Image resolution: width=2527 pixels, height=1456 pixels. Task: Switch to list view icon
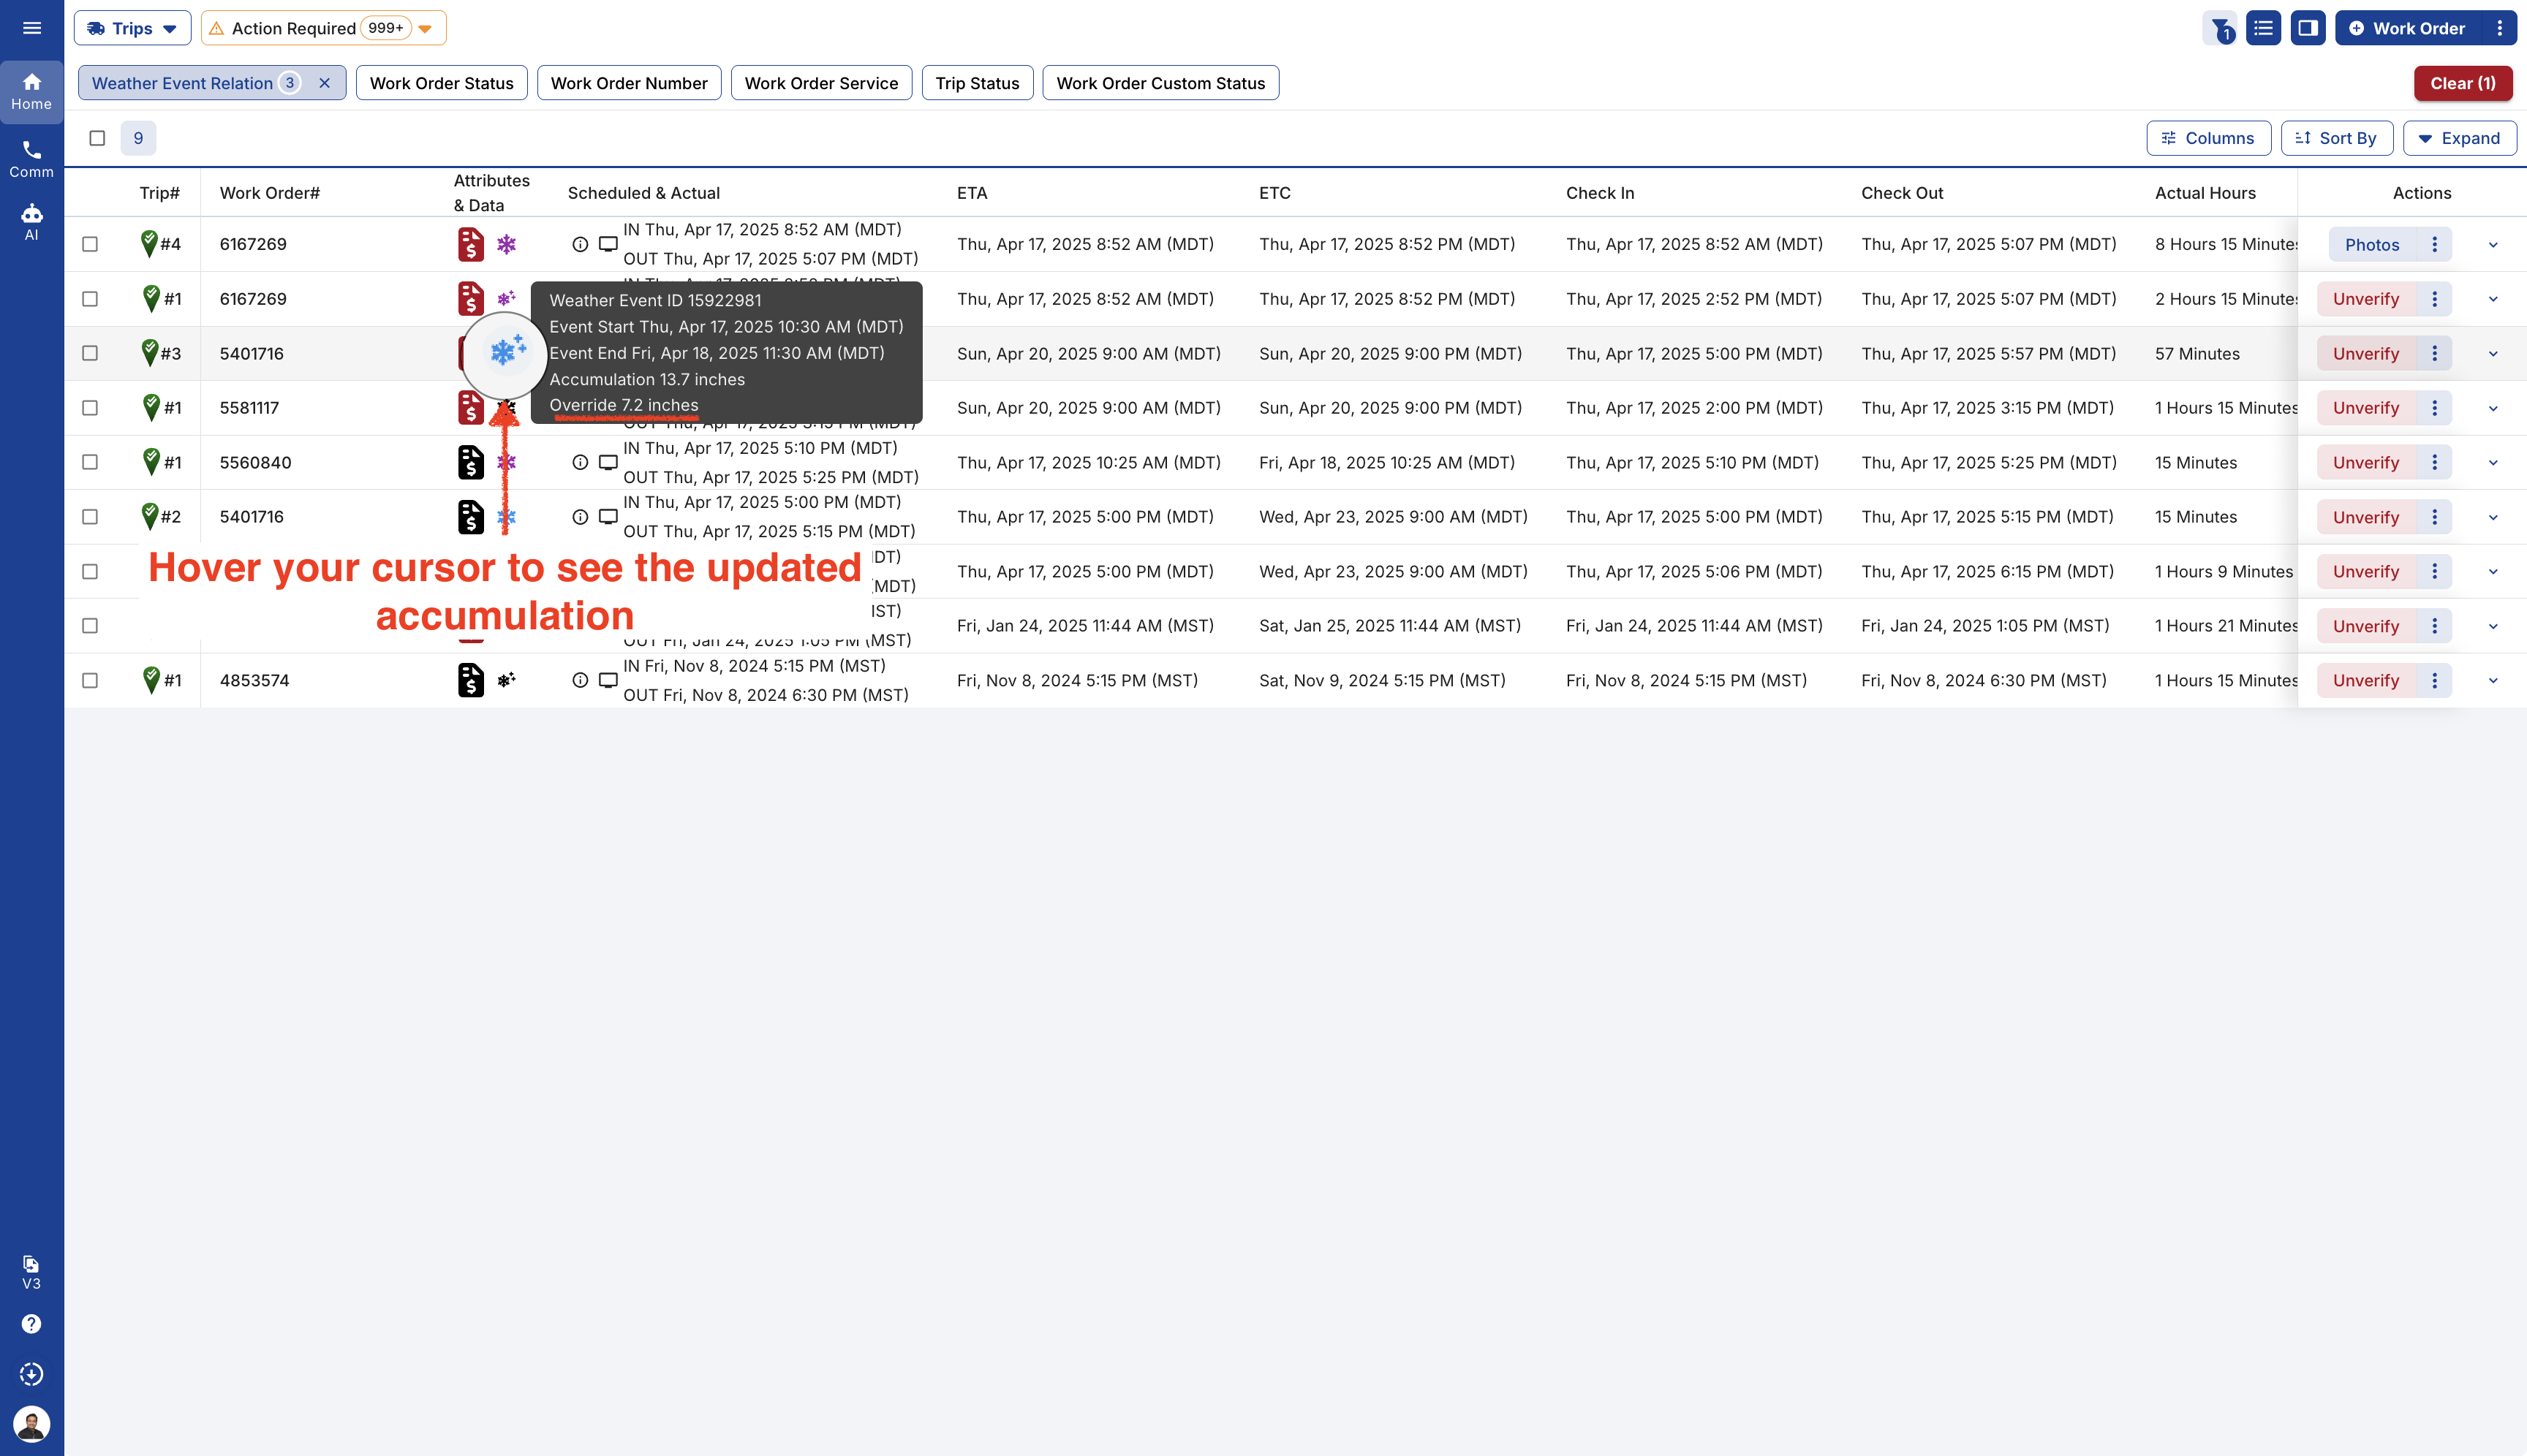(2263, 28)
